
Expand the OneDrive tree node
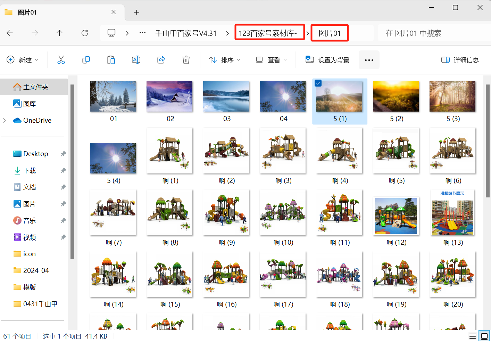pos(5,120)
